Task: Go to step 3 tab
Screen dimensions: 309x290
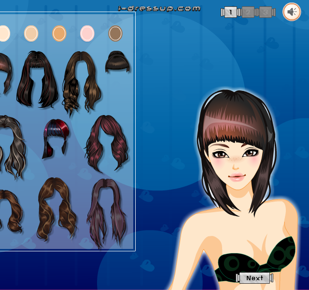Action: (265, 12)
